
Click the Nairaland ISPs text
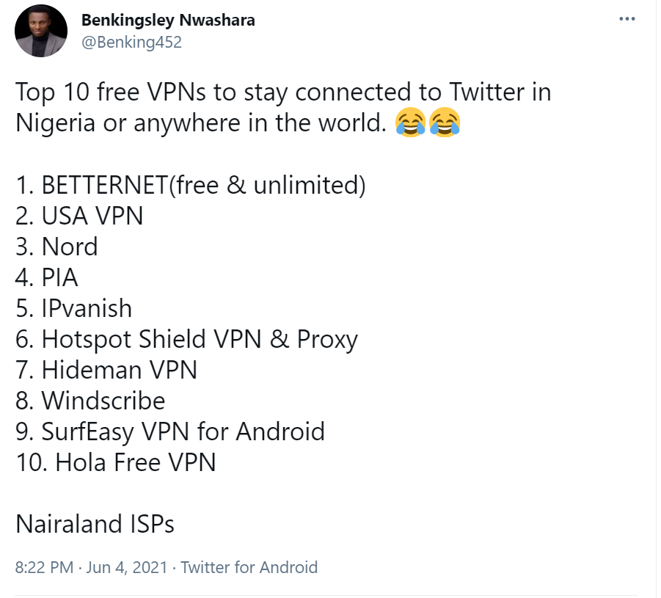[x=95, y=524]
